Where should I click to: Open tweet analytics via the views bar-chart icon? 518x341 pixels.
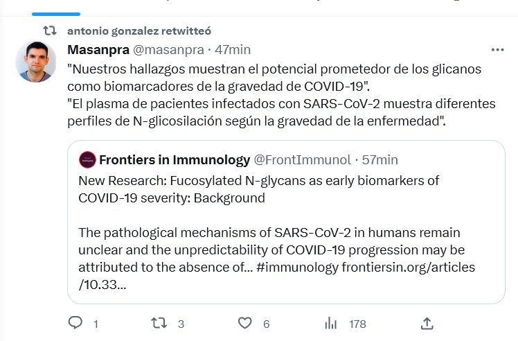(x=331, y=323)
